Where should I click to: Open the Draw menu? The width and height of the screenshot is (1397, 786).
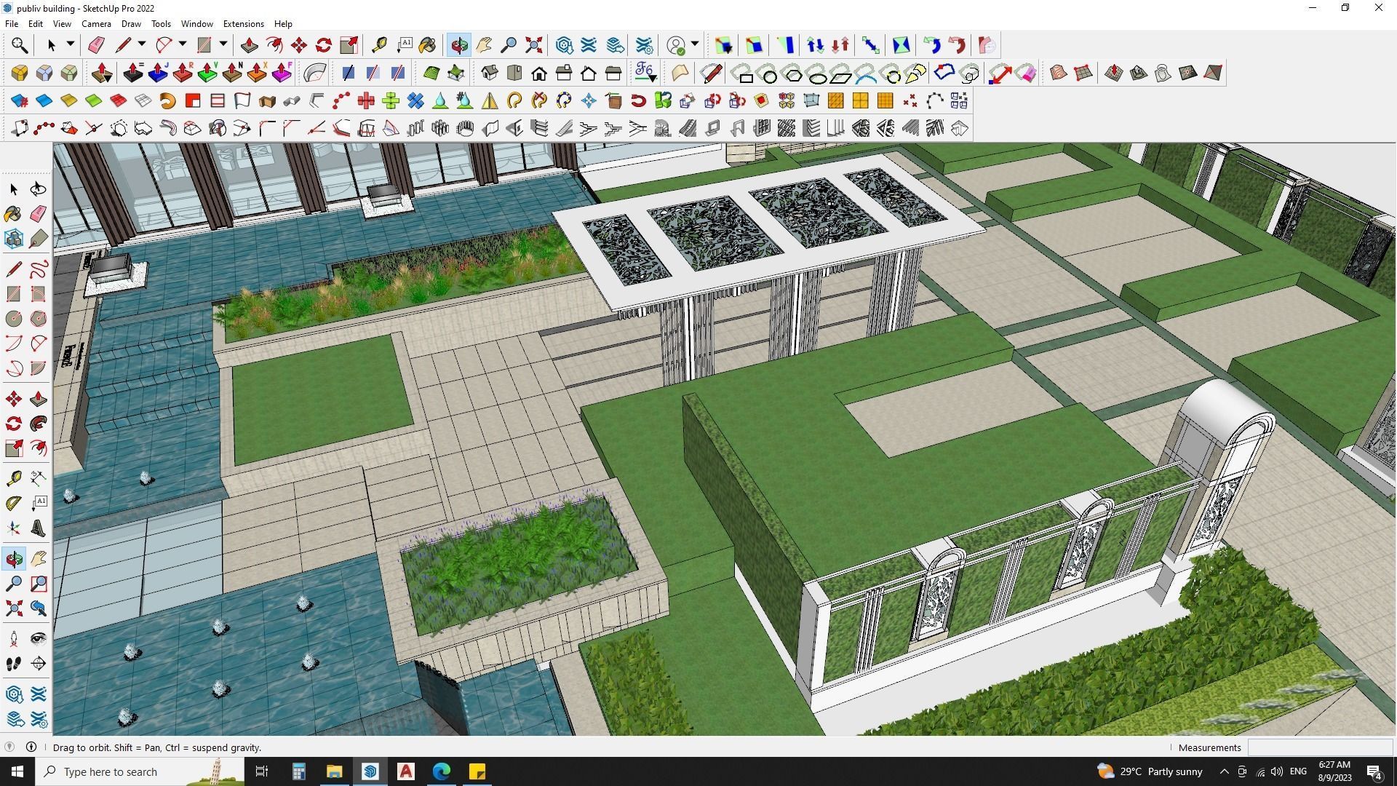(131, 24)
